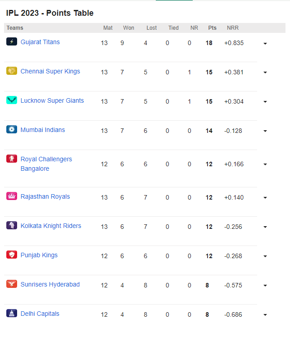This screenshot has height=346, width=290.
Task: Click the Mumbai Indians logo icon
Action: [x=12, y=129]
